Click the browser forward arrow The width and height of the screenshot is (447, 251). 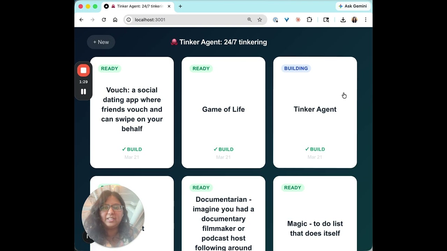93,20
